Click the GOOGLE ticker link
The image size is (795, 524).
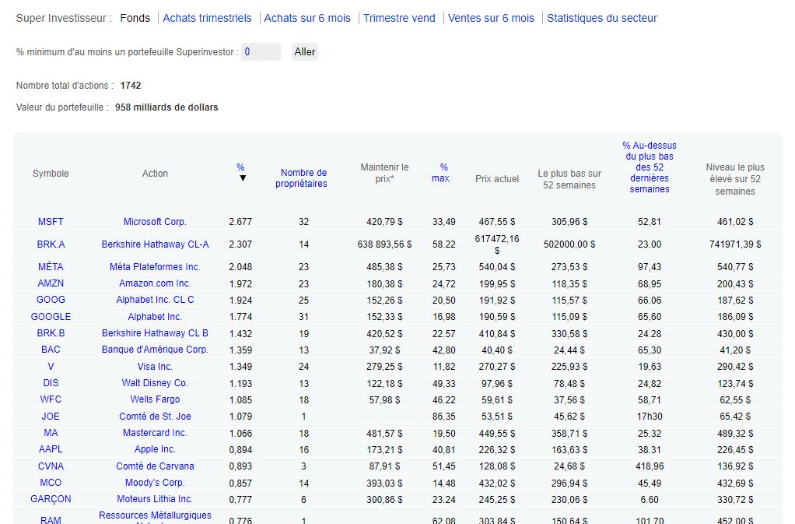(50, 316)
